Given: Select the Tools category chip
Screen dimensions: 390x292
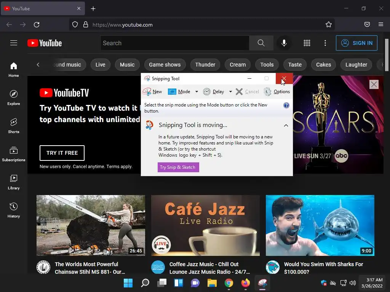Looking at the screenshot, I should coord(267,65).
